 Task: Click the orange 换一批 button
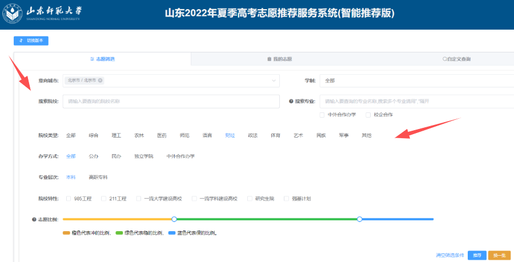(499, 255)
